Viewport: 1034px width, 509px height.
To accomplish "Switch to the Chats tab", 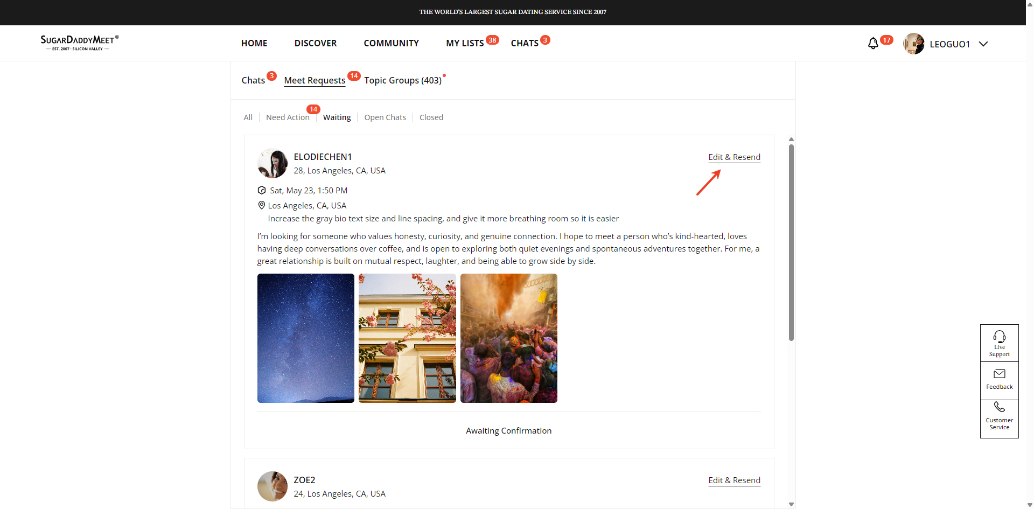I will click(x=253, y=80).
